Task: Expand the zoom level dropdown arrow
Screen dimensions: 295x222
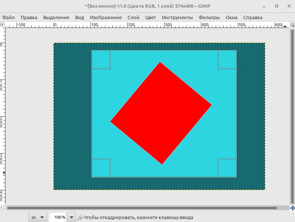Action: tap(72, 217)
